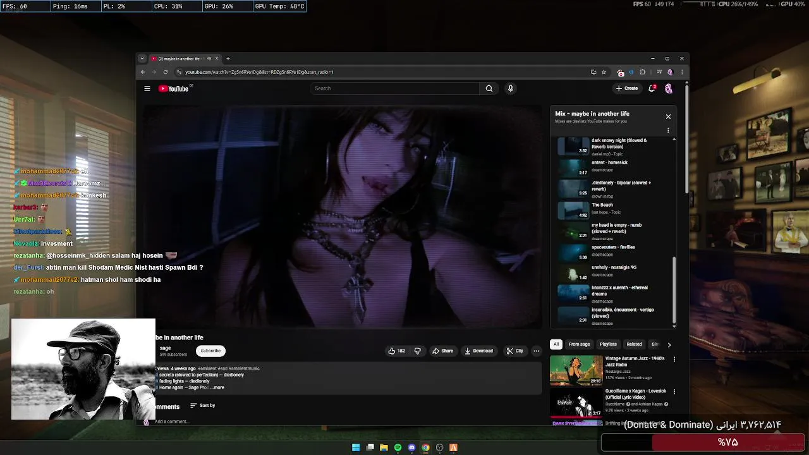Screen dimensions: 809x455
Task: Open options for Lovesick lyric video
Action: [x=674, y=392]
